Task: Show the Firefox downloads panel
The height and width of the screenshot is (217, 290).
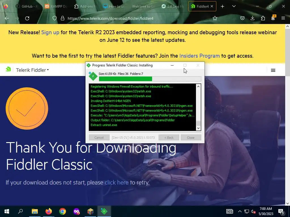Action: [x=252, y=18]
